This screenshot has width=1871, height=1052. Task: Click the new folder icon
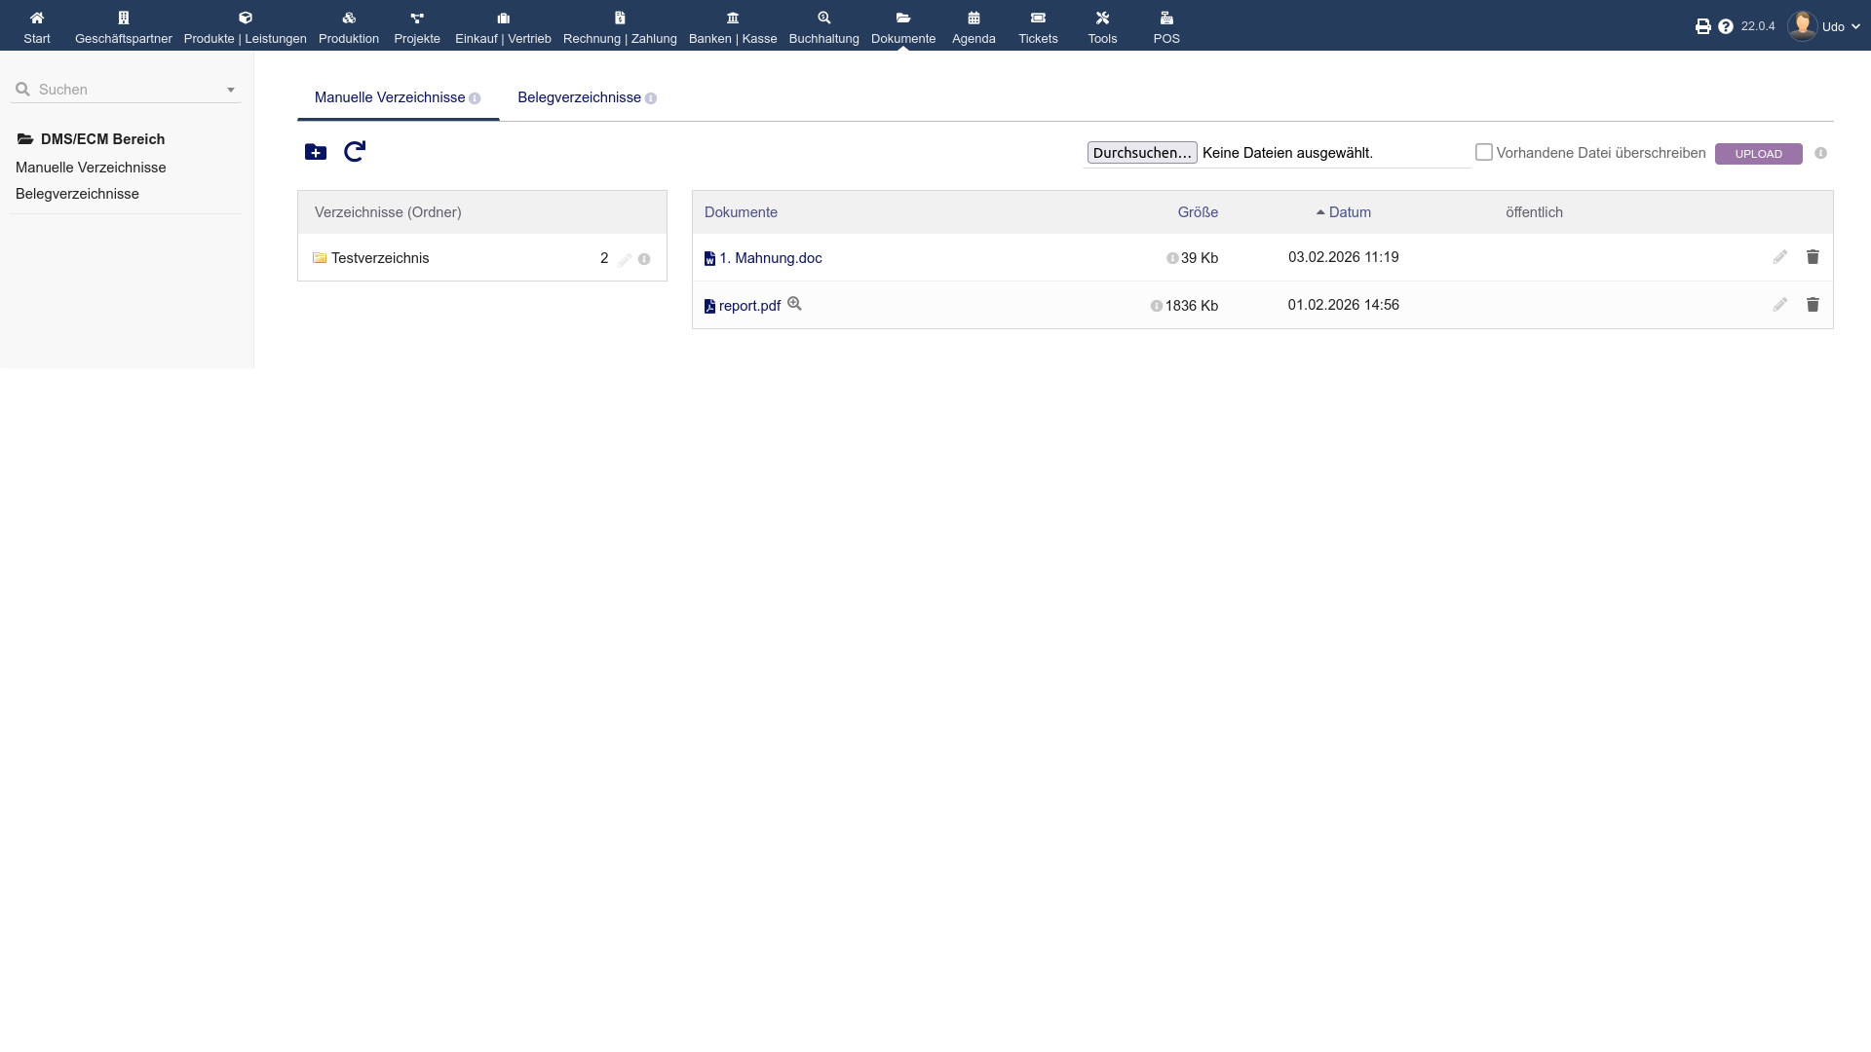pyautogui.click(x=315, y=152)
